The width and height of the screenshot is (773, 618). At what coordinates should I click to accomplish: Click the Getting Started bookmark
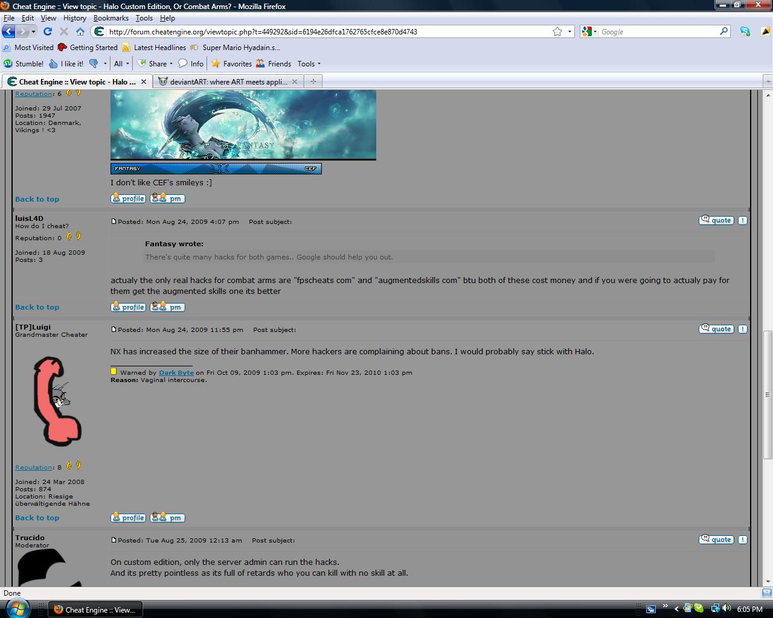88,48
